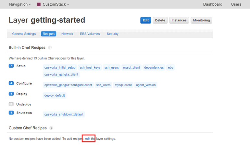Click the Deploy count badge showing 1
This screenshot has width=250, height=145.
coord(11,94)
